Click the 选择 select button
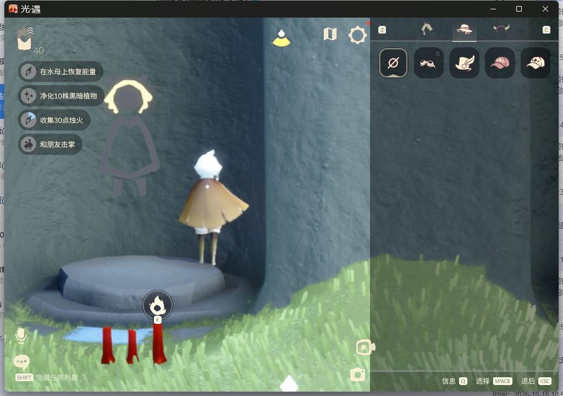The image size is (563, 396). [x=494, y=381]
